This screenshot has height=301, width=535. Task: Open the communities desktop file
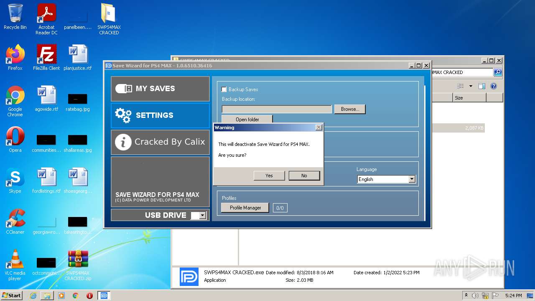(x=46, y=143)
